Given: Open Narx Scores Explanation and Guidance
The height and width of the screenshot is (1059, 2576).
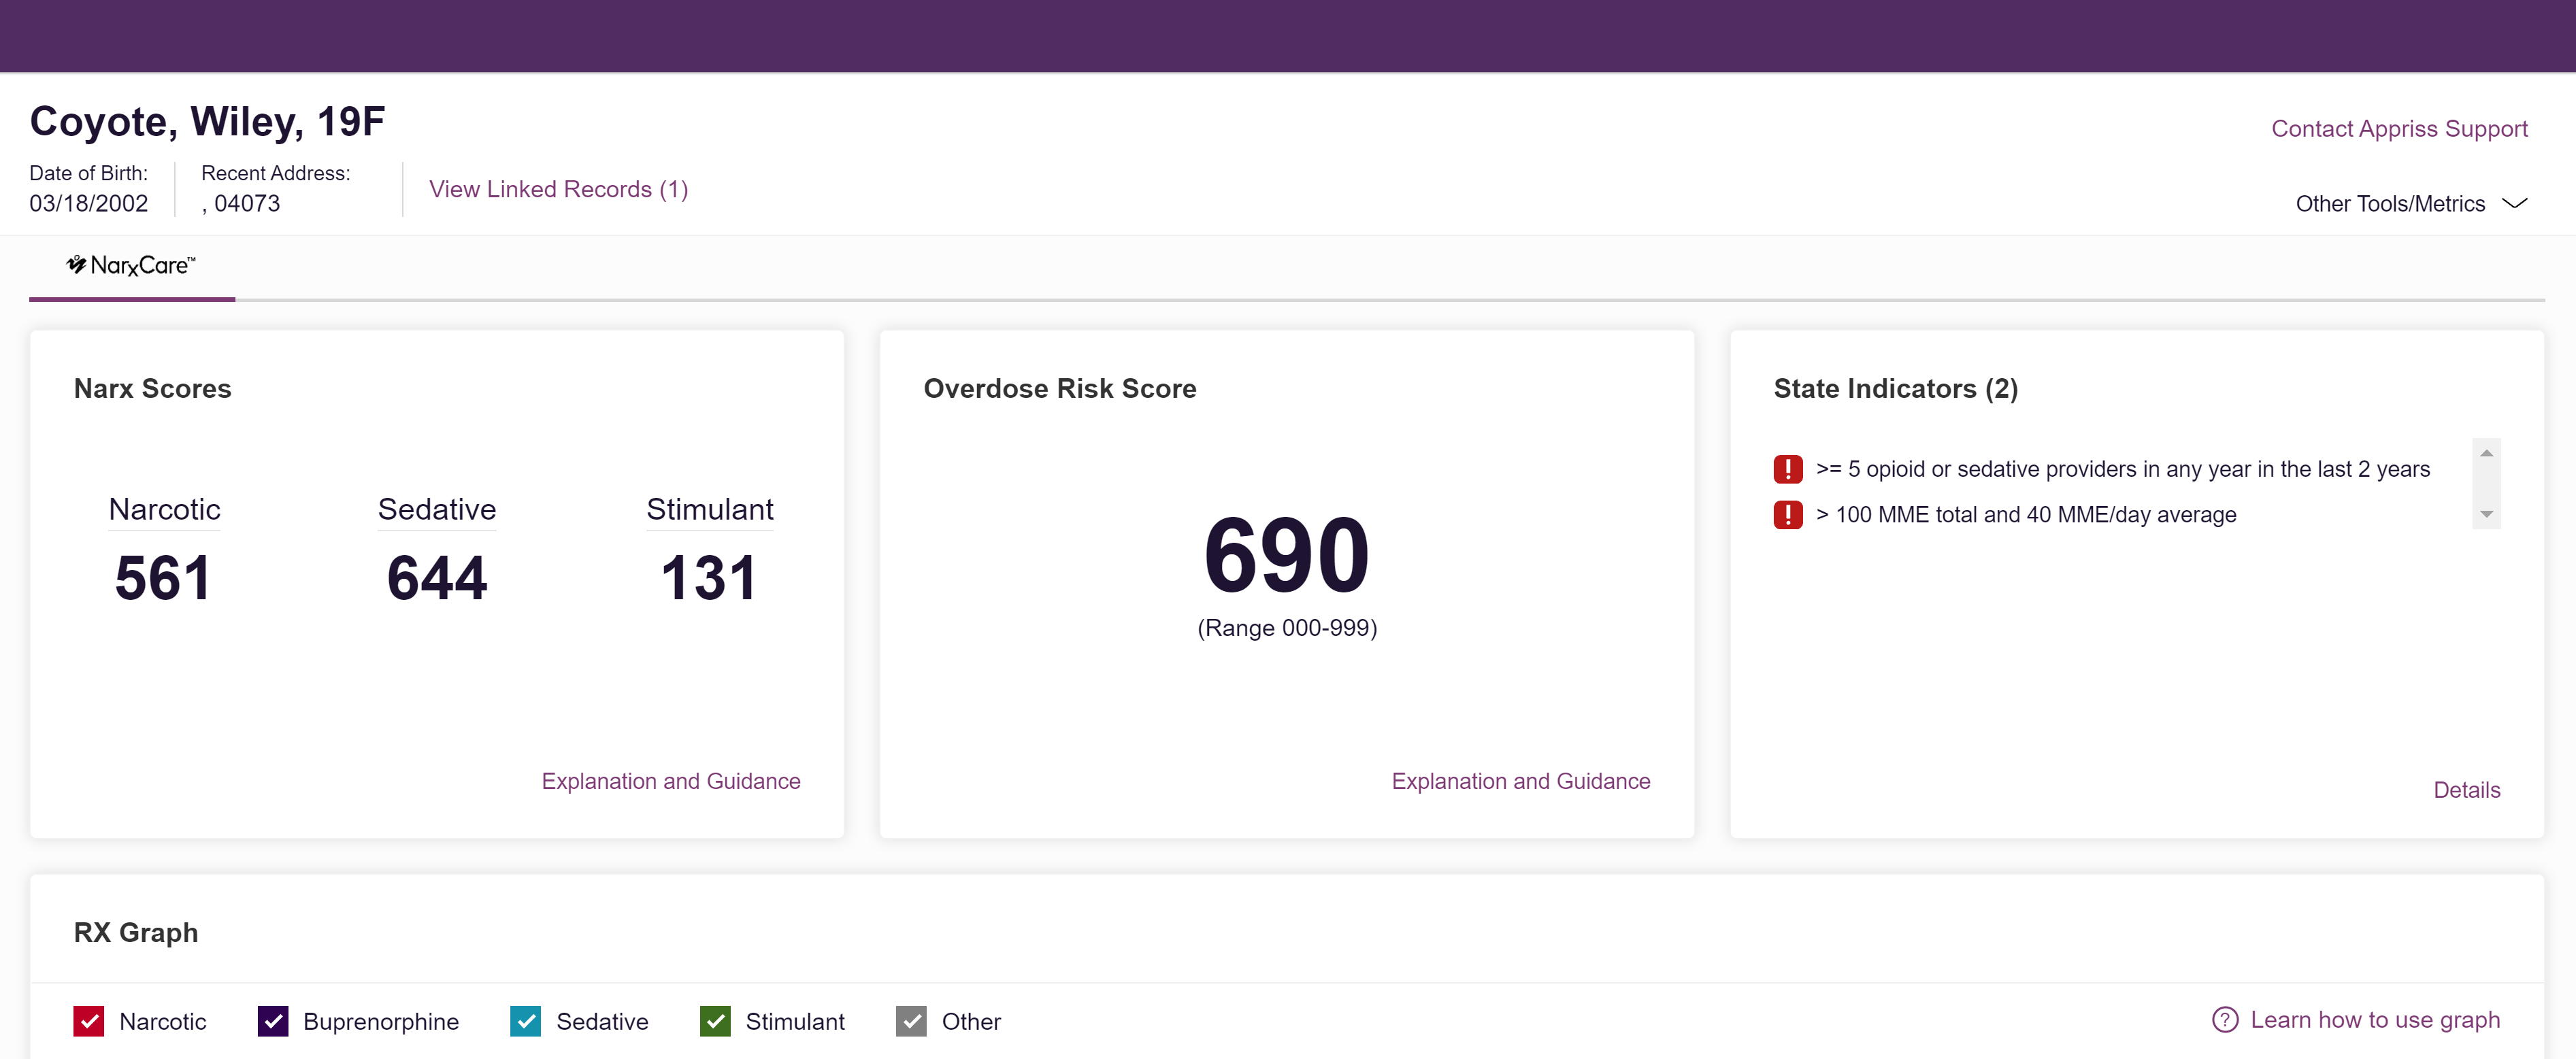Looking at the screenshot, I should pos(670,781).
